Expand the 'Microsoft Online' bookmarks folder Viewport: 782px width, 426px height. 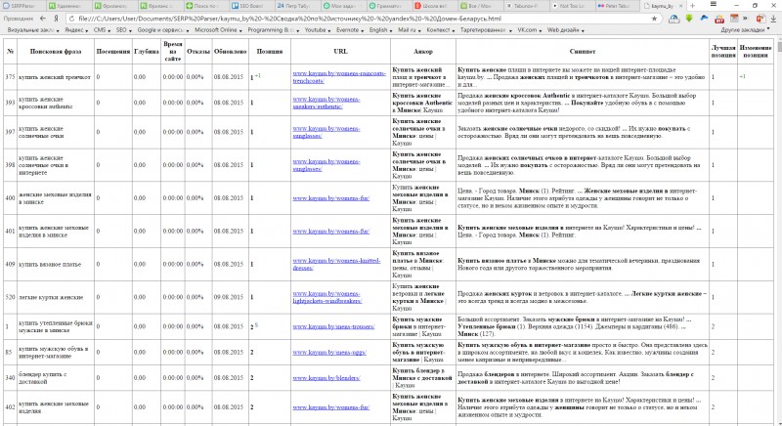(218, 30)
